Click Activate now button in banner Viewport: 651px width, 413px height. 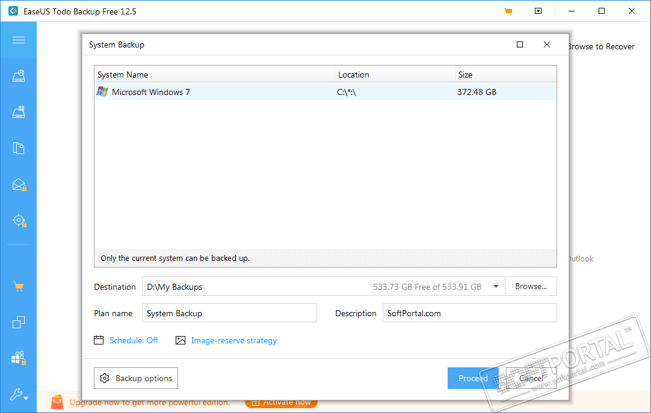(x=281, y=402)
